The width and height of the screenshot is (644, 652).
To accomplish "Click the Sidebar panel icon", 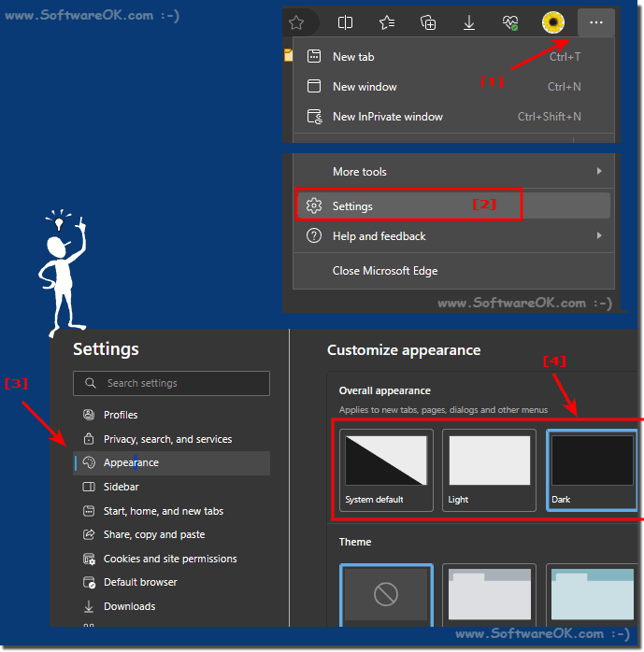I will pyautogui.click(x=89, y=487).
